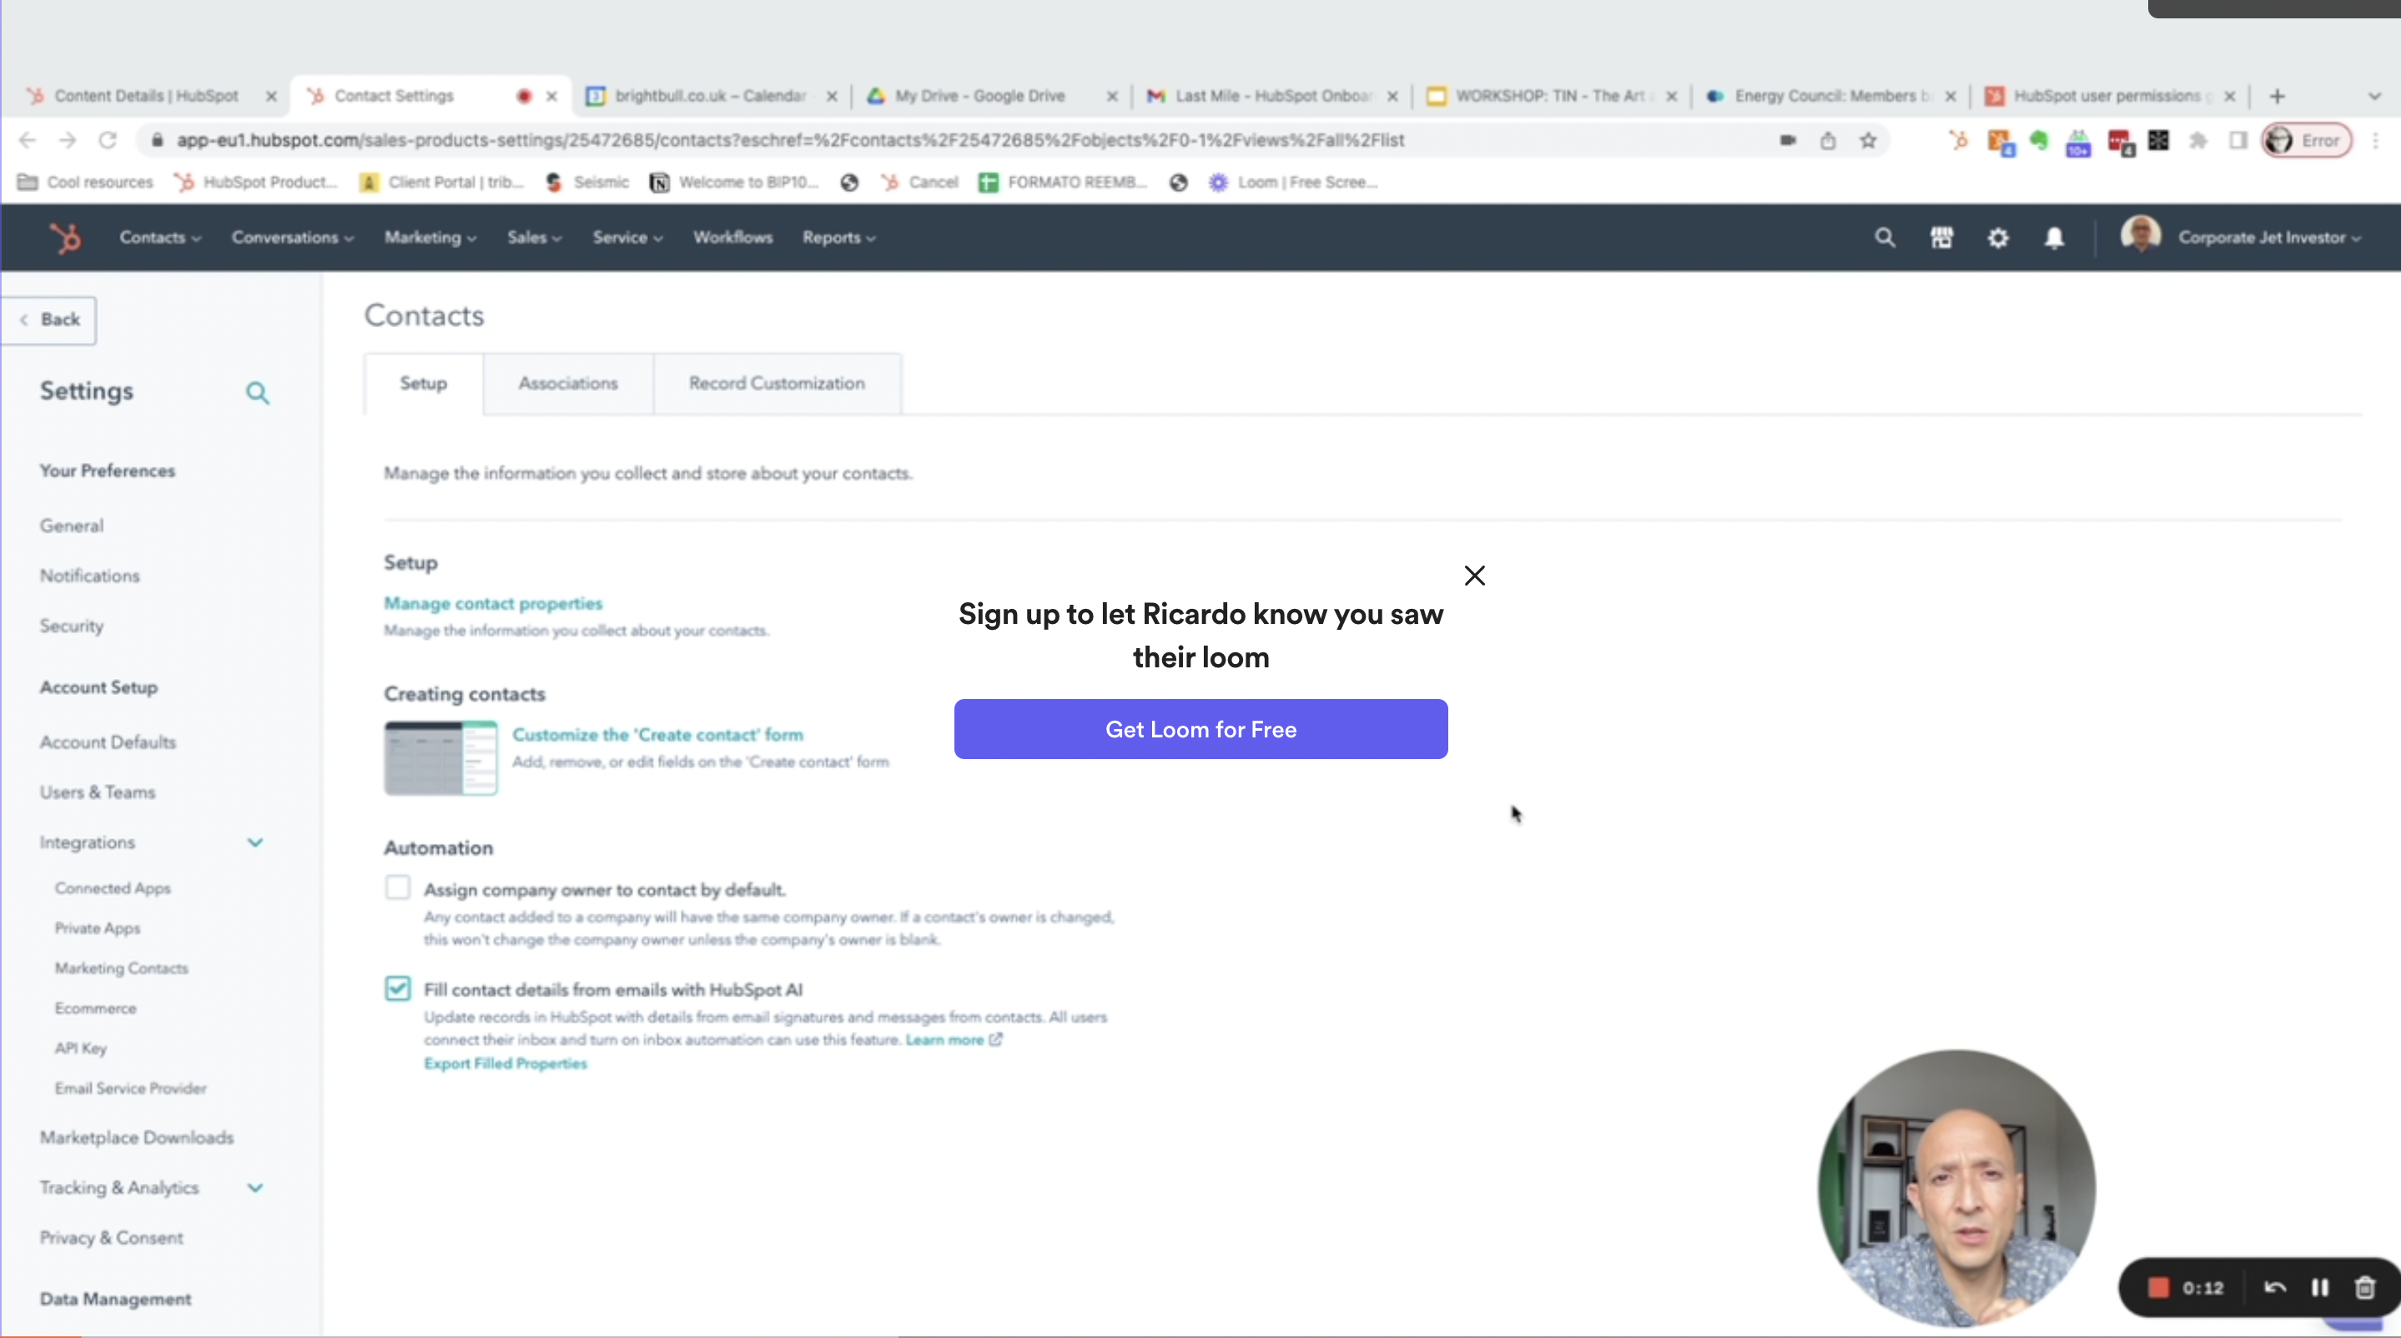
Task: Bookmark this page with the star icon
Action: (x=1868, y=140)
